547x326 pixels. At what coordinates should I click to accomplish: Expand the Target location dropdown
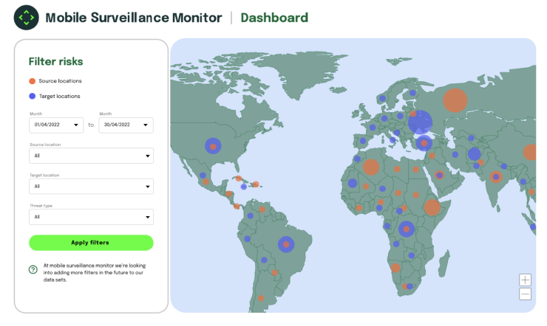point(91,187)
